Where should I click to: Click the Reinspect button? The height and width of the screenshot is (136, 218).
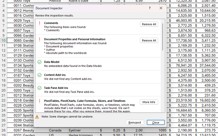point(135,123)
